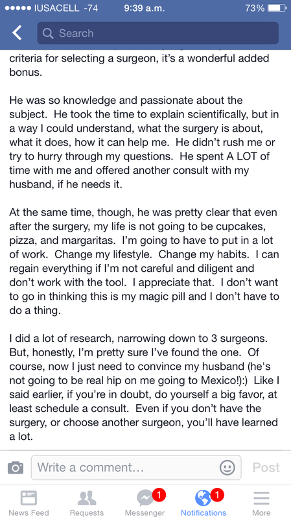Tap the 9:39 a.m. status bar clock
The image size is (291, 519).
(x=144, y=8)
